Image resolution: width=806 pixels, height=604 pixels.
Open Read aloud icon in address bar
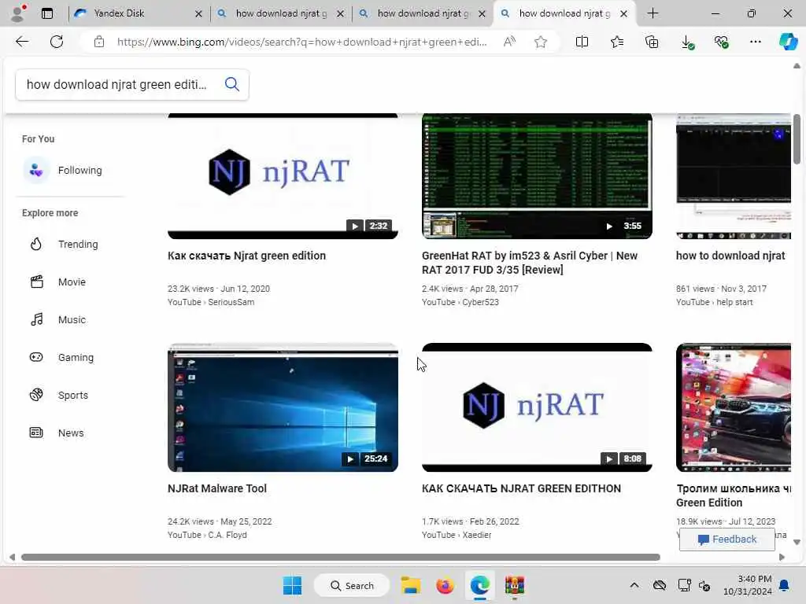point(509,42)
